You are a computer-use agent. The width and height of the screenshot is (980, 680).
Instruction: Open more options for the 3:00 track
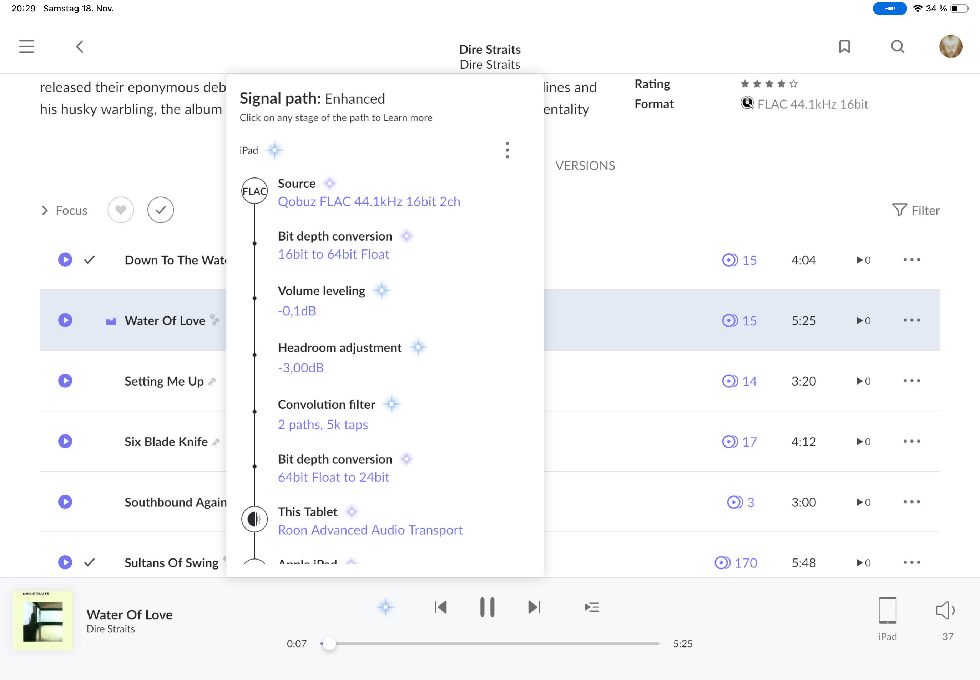[x=912, y=501]
